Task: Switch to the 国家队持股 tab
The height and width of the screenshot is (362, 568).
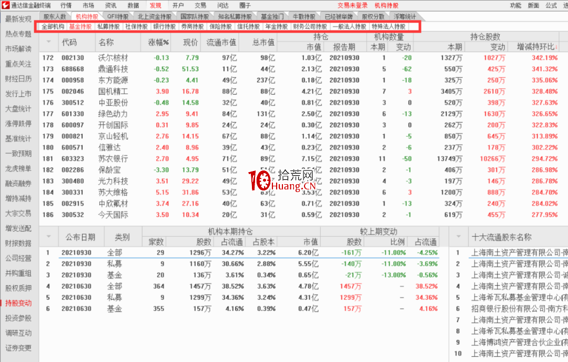Action: tap(195, 17)
